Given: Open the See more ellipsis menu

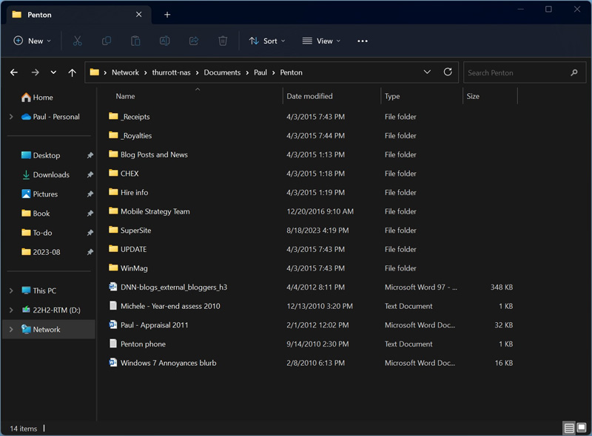Looking at the screenshot, I should 363,41.
